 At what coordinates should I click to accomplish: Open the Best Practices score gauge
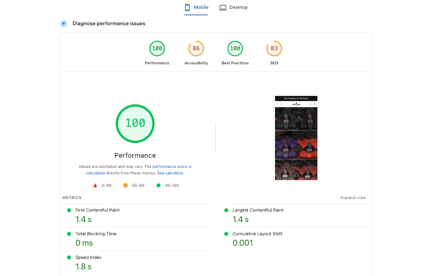pos(235,48)
